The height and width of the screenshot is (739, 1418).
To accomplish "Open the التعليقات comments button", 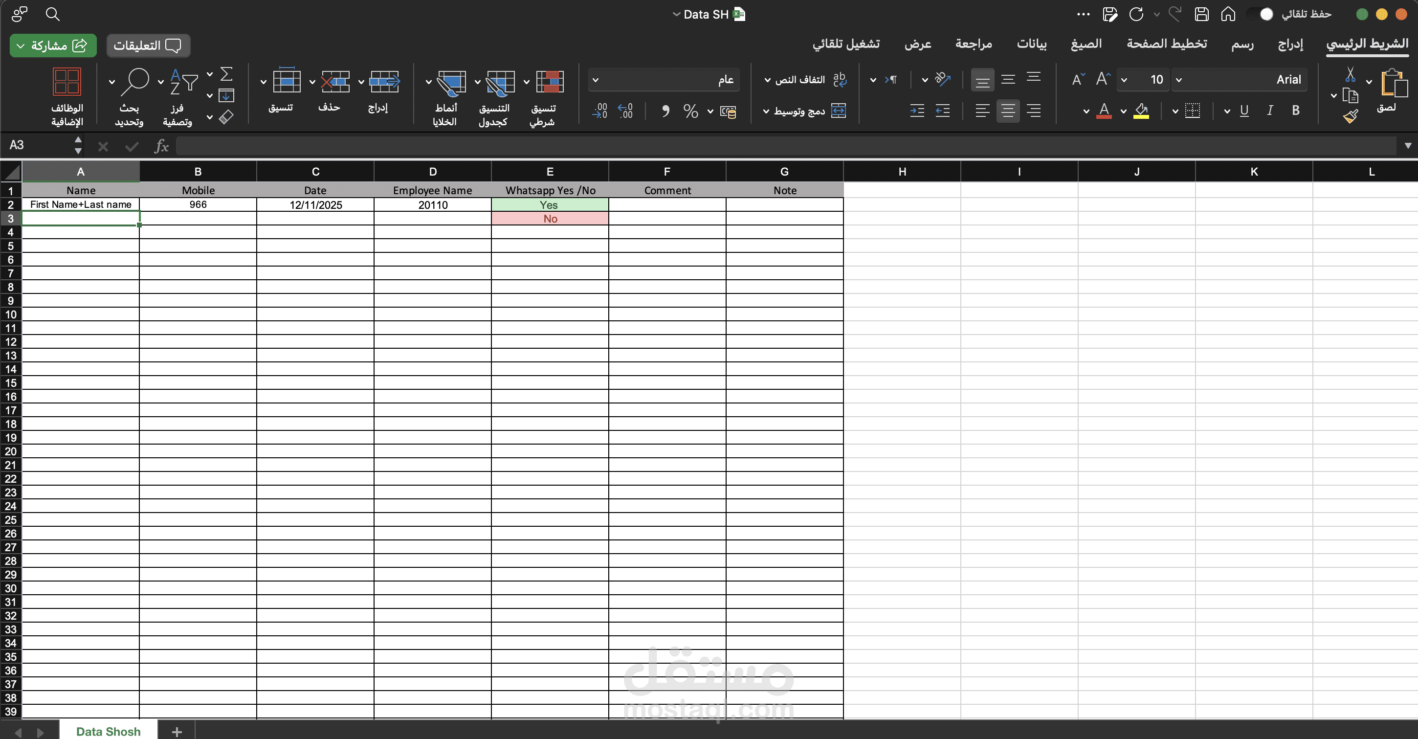I will tap(148, 45).
